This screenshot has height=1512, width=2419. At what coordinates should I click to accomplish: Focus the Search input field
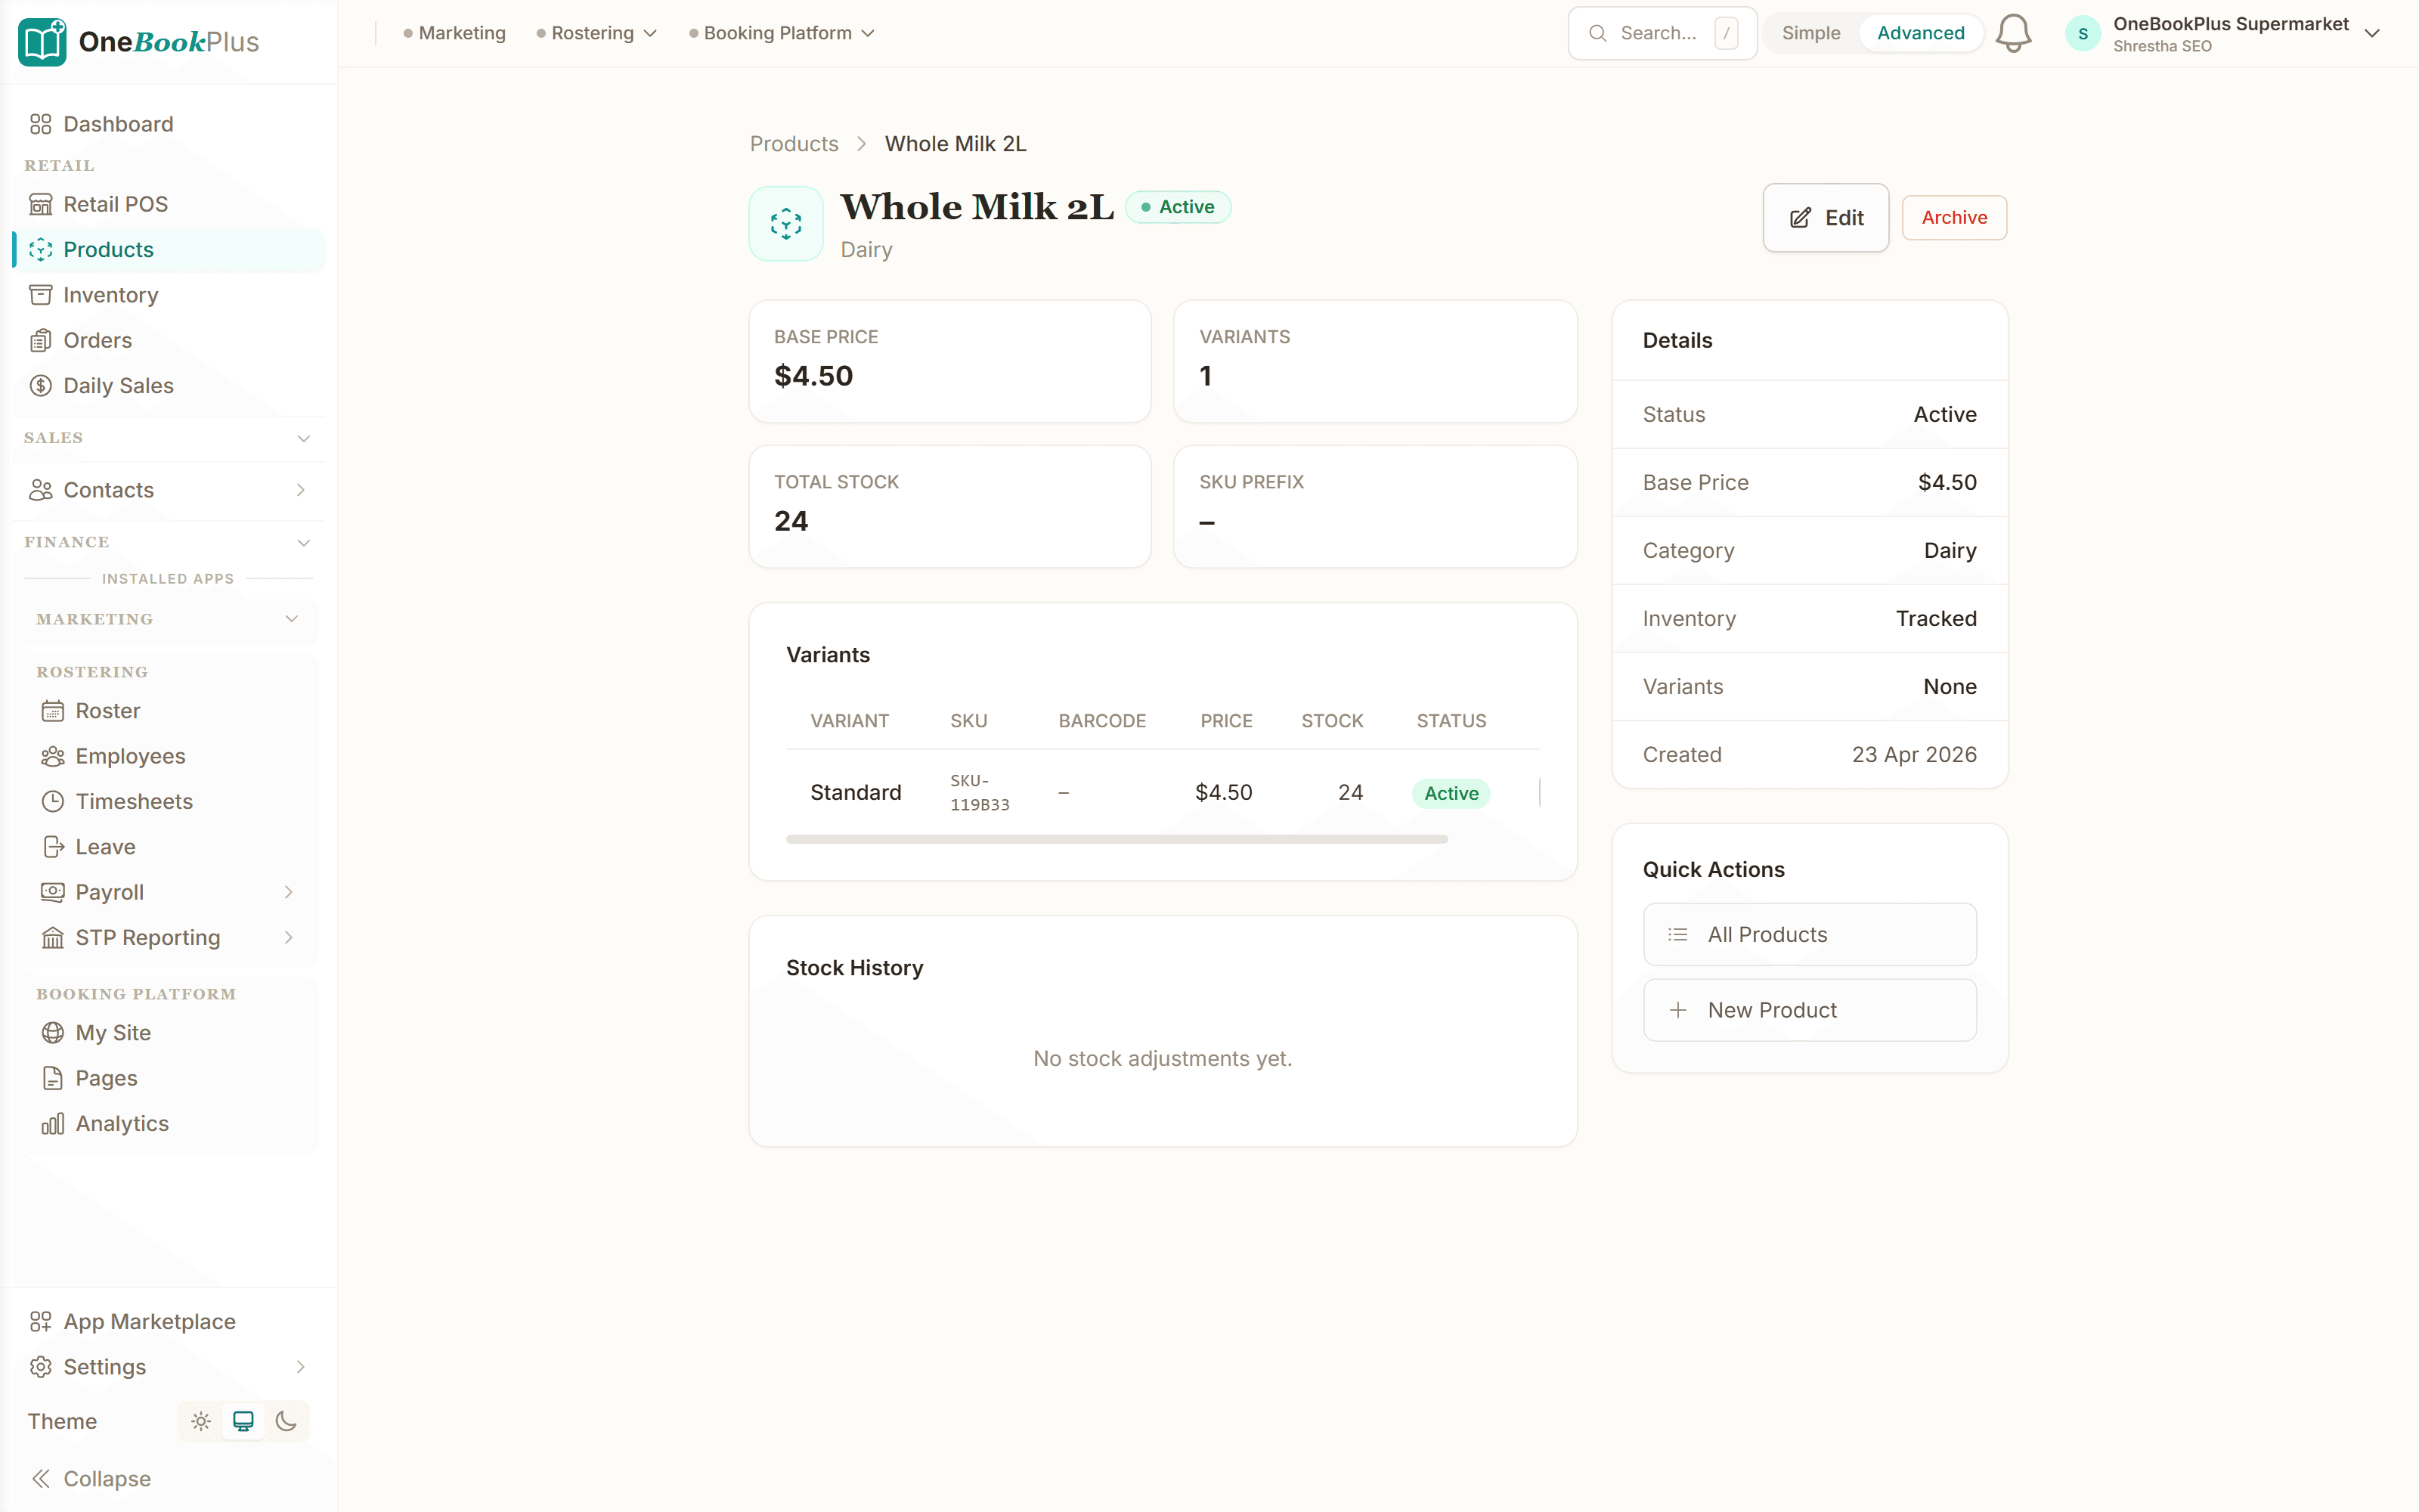[1662, 33]
